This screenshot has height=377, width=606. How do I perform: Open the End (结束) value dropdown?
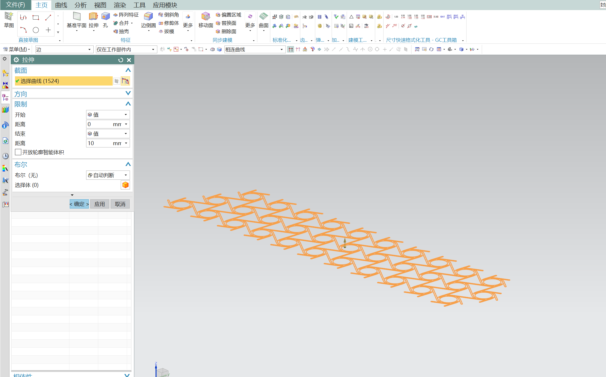coord(108,134)
